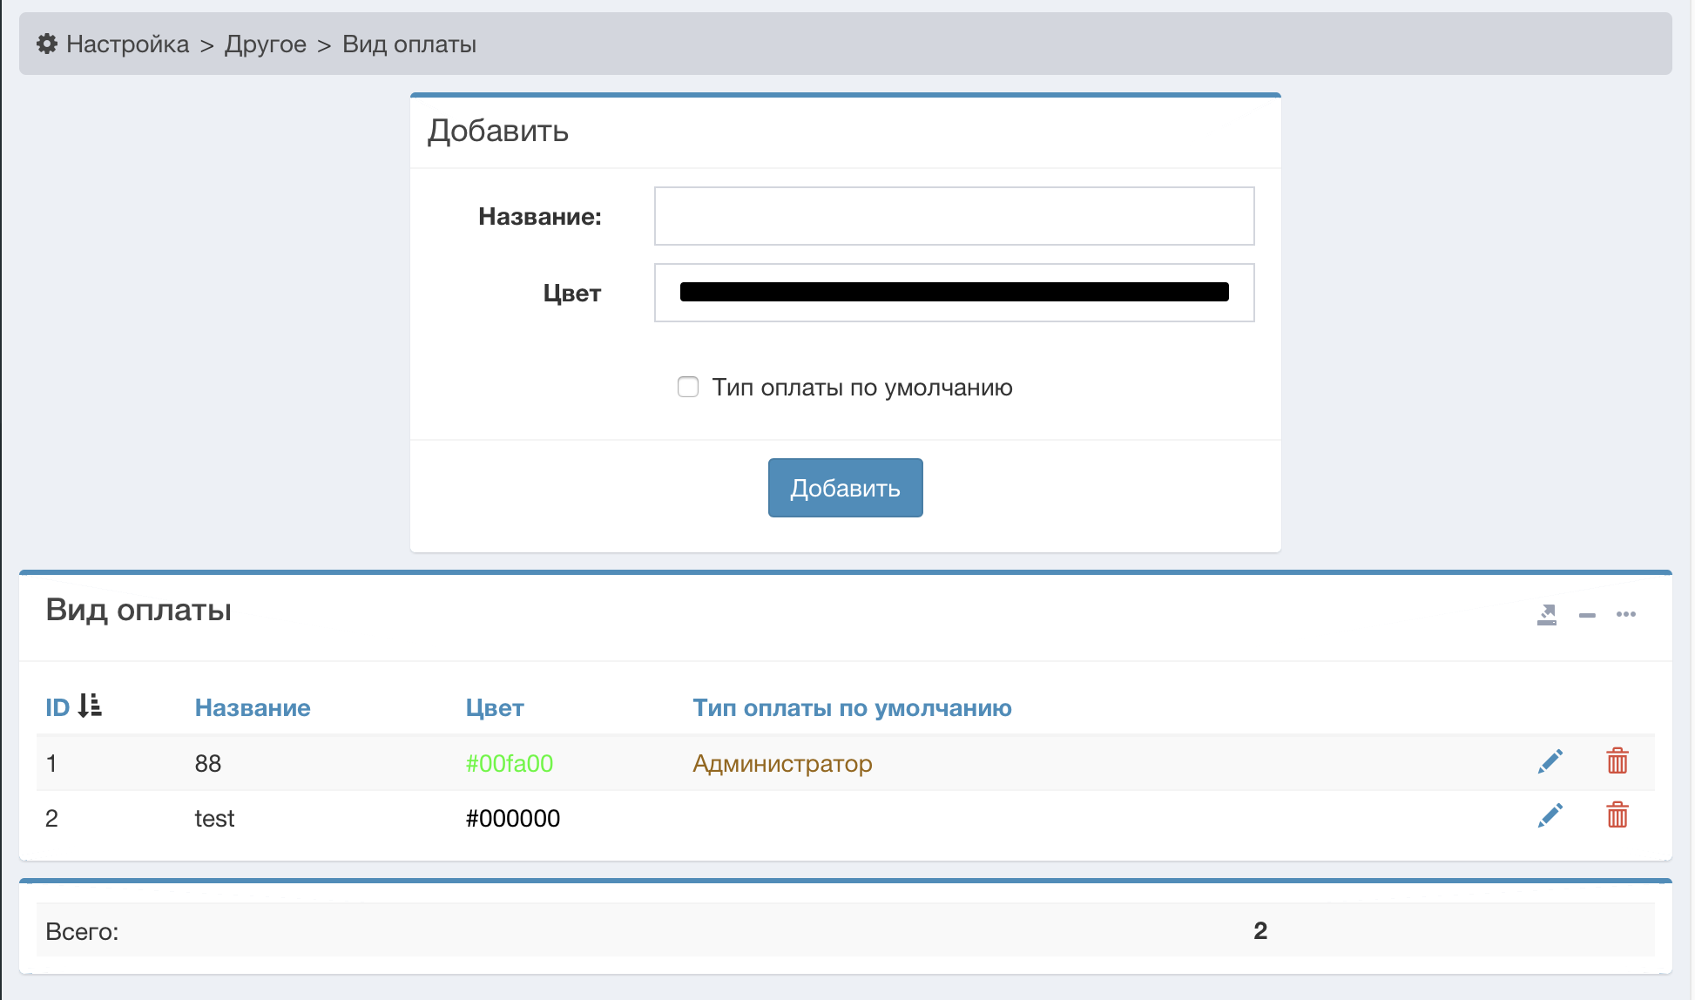Edit payment type 88 with pencil icon

click(x=1550, y=761)
